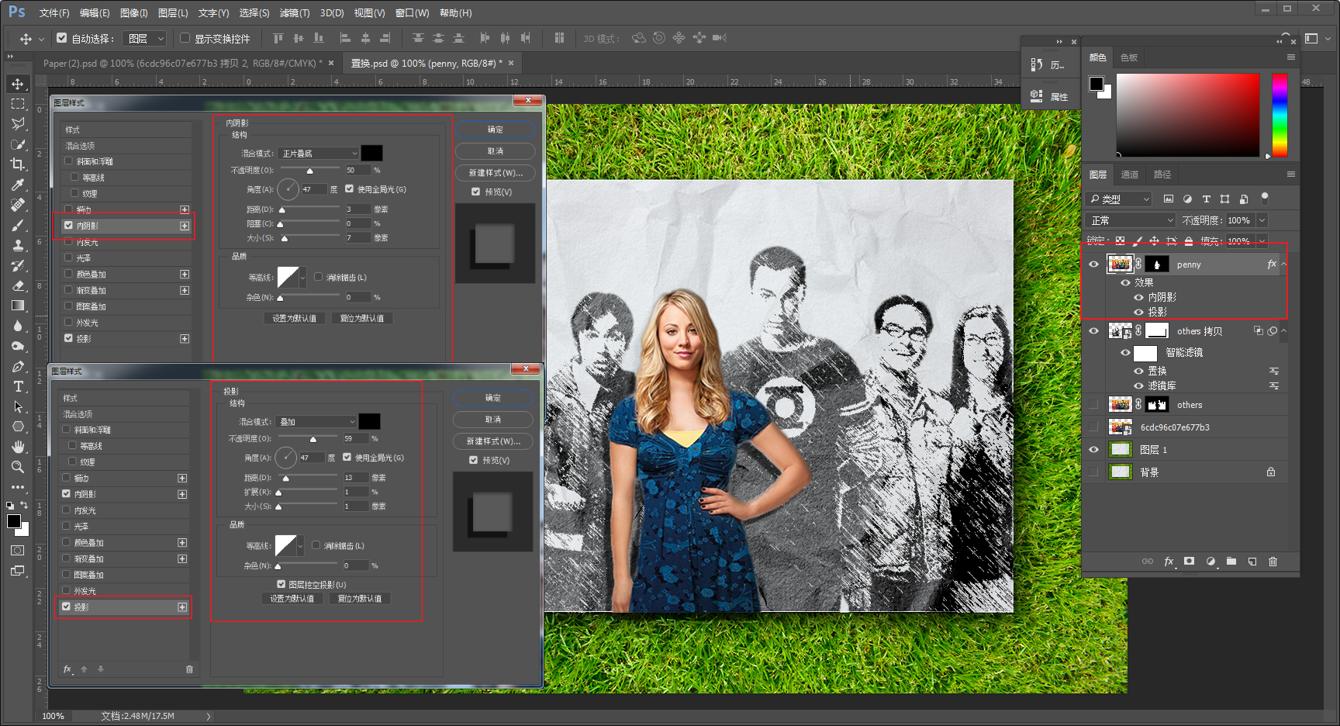Select the Eraser tool
The image size is (1340, 726).
point(17,285)
